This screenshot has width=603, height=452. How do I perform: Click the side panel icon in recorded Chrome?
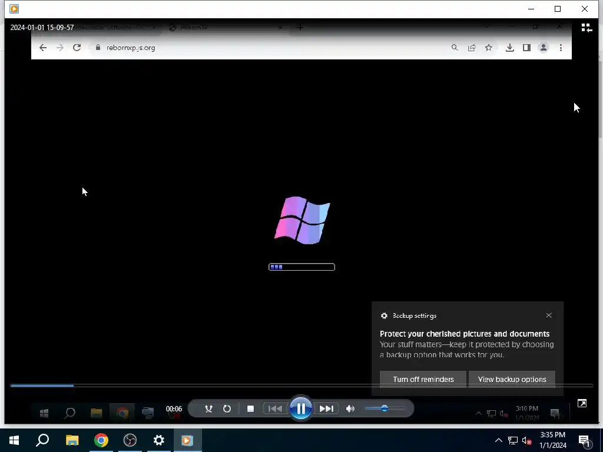click(526, 48)
